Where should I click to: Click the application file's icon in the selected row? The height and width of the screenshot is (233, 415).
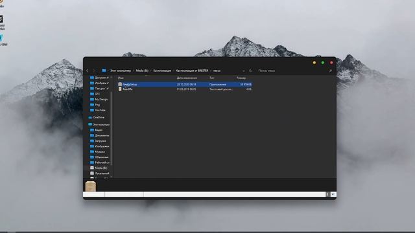pyautogui.click(x=120, y=84)
